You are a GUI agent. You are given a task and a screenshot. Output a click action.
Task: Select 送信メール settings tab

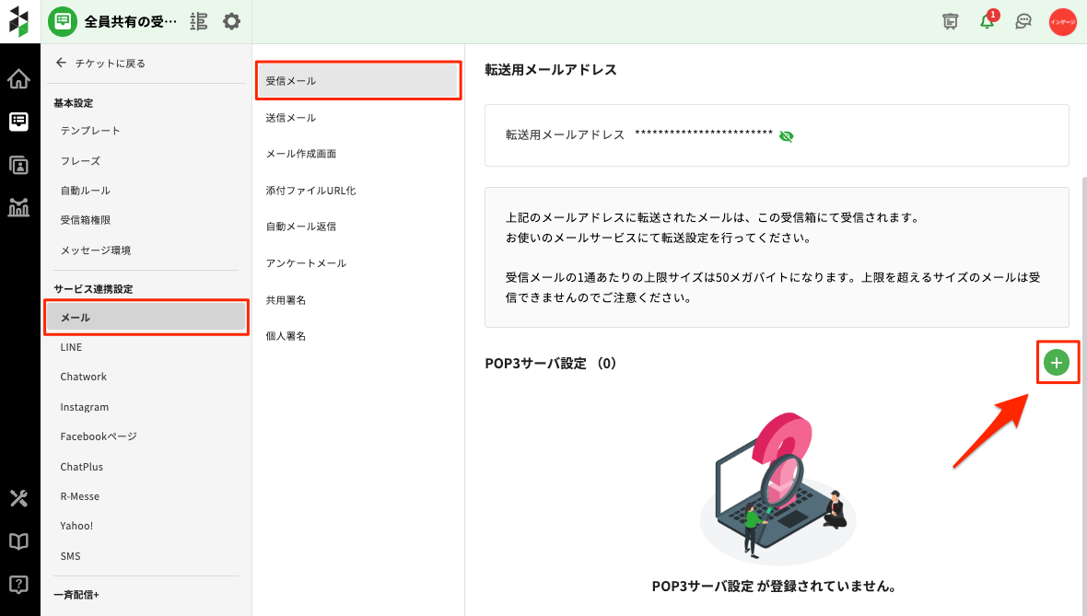(291, 118)
